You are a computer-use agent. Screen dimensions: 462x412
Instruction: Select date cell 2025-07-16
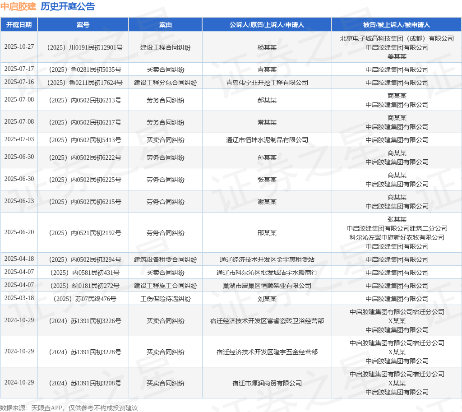point(19,82)
